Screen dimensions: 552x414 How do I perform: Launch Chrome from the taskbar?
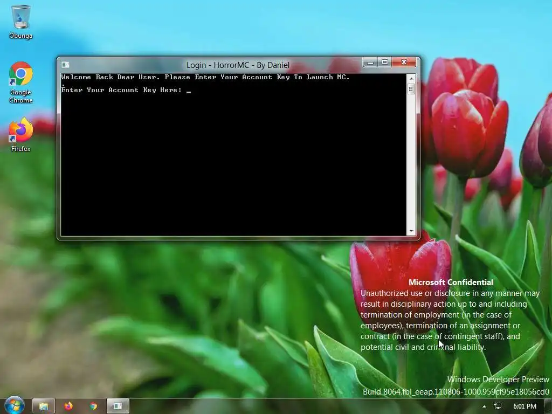point(93,406)
